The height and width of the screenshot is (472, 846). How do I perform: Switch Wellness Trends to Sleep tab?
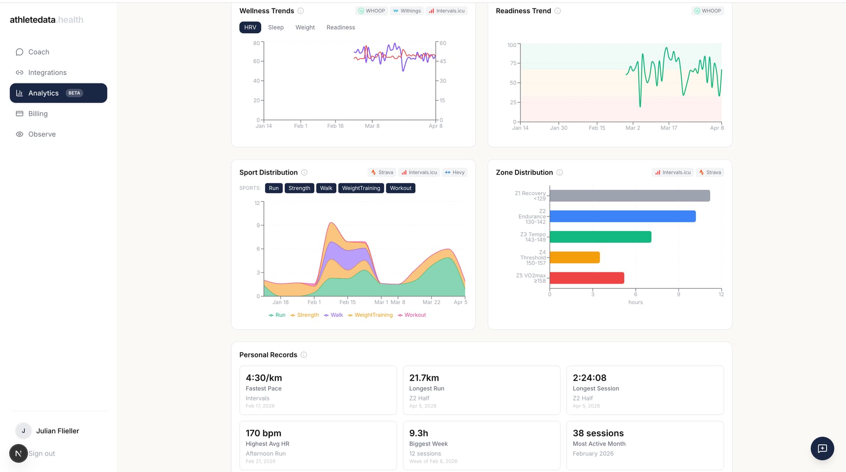tap(276, 27)
